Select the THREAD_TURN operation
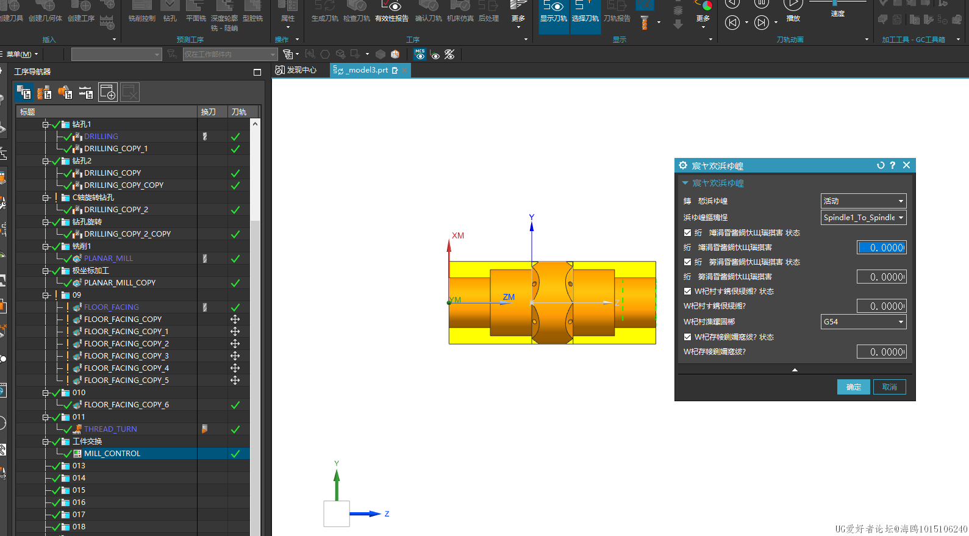 [x=110, y=429]
